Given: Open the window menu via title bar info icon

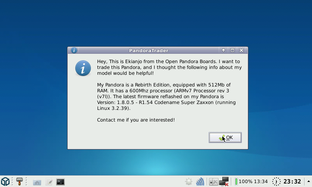Looking at the screenshot, I should (x=74, y=50).
